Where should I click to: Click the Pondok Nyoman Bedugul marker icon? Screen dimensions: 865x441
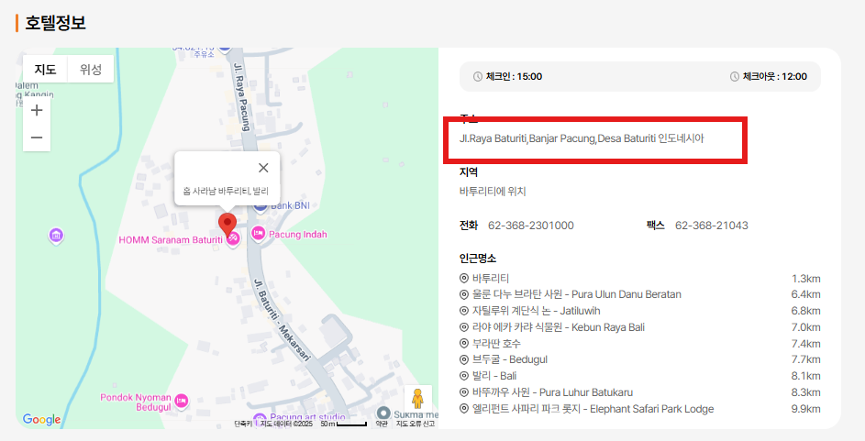182,402
